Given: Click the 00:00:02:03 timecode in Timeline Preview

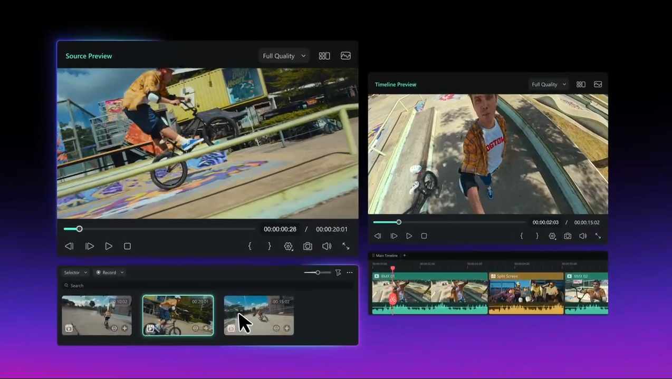Looking at the screenshot, I should coord(545,222).
